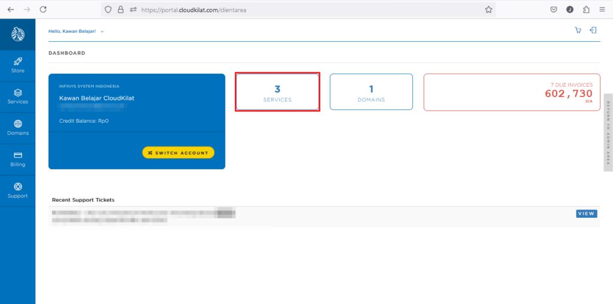Viewport: 613px width, 304px height.
Task: Expand the Hello, Kawan Belajar! dropdown
Action: point(76,31)
